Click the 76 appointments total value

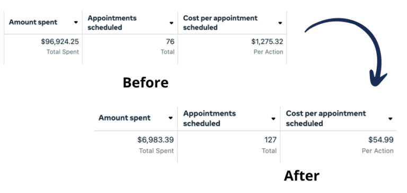pyautogui.click(x=170, y=42)
